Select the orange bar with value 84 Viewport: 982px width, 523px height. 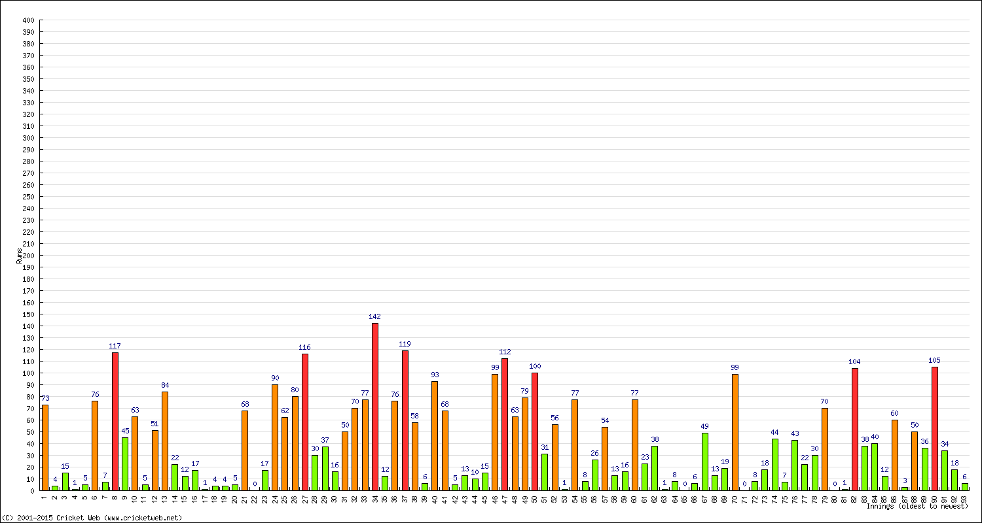pyautogui.click(x=165, y=441)
